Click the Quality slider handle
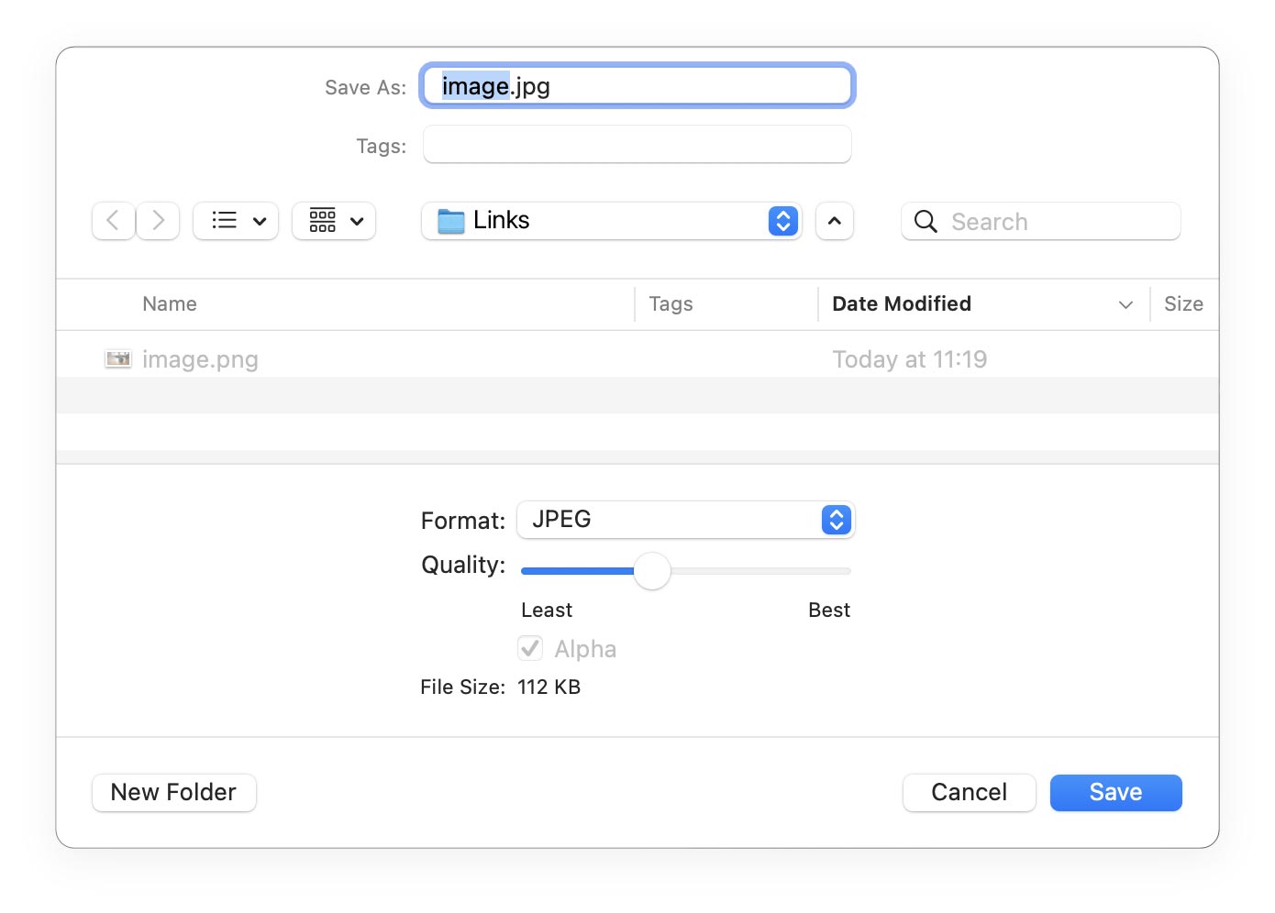 652,571
